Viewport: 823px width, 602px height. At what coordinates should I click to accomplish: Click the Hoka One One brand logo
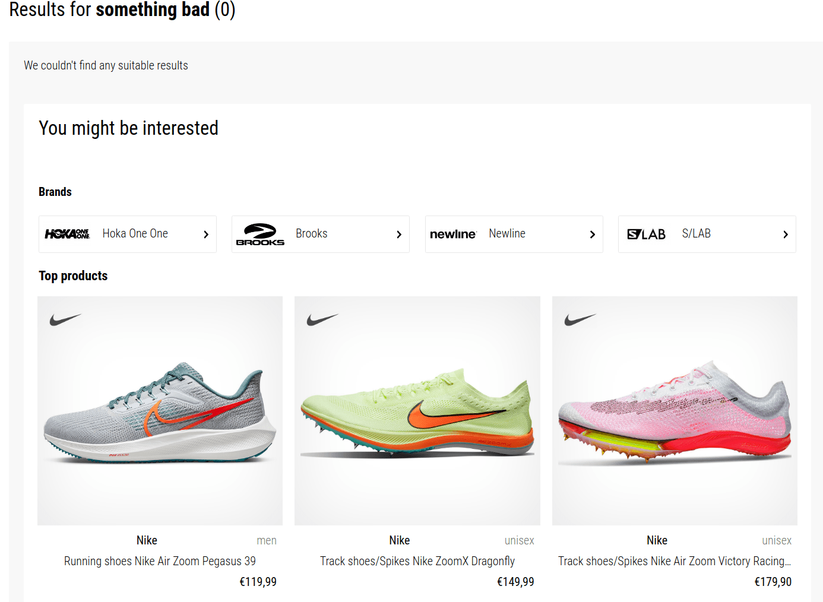(67, 234)
